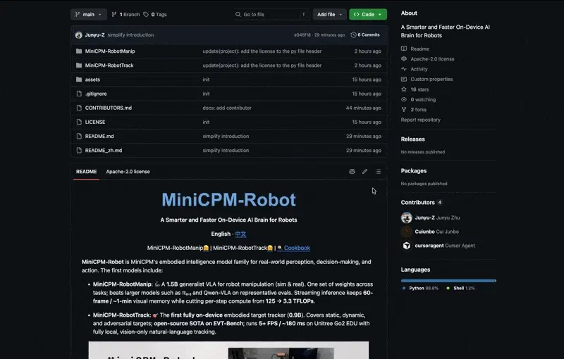Open the main branch dropdown
The image size is (564, 359).
[89, 14]
